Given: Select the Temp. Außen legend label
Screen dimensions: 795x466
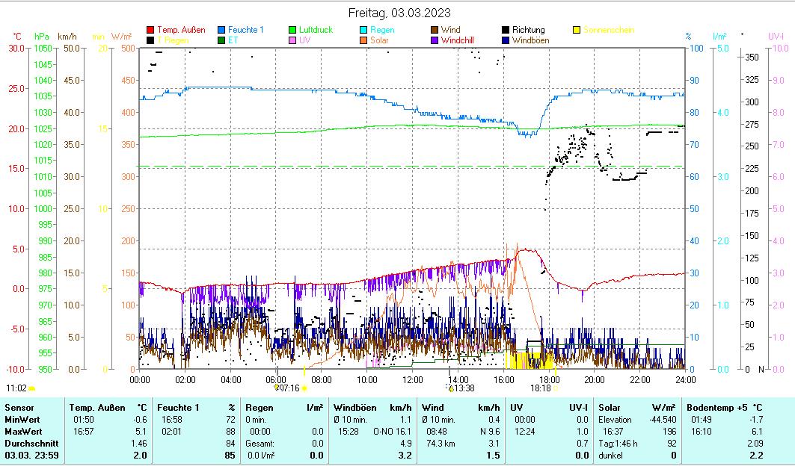Looking at the screenshot, I should pos(181,30).
